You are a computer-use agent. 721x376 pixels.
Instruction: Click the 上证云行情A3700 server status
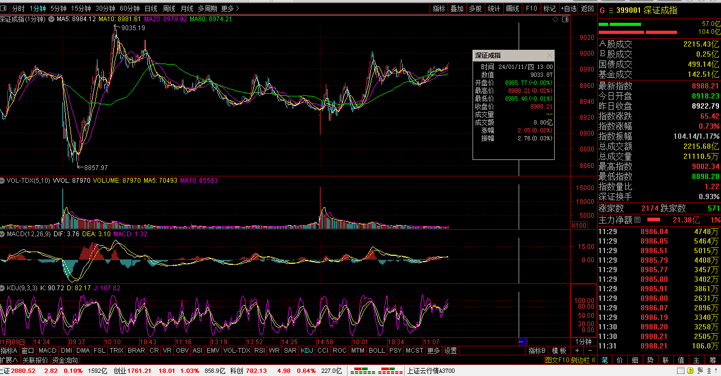click(431, 371)
